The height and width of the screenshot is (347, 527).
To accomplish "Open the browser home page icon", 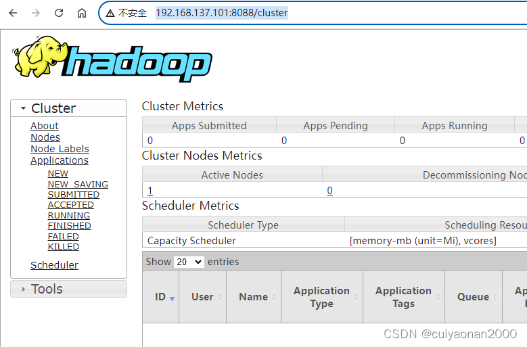I will point(82,13).
